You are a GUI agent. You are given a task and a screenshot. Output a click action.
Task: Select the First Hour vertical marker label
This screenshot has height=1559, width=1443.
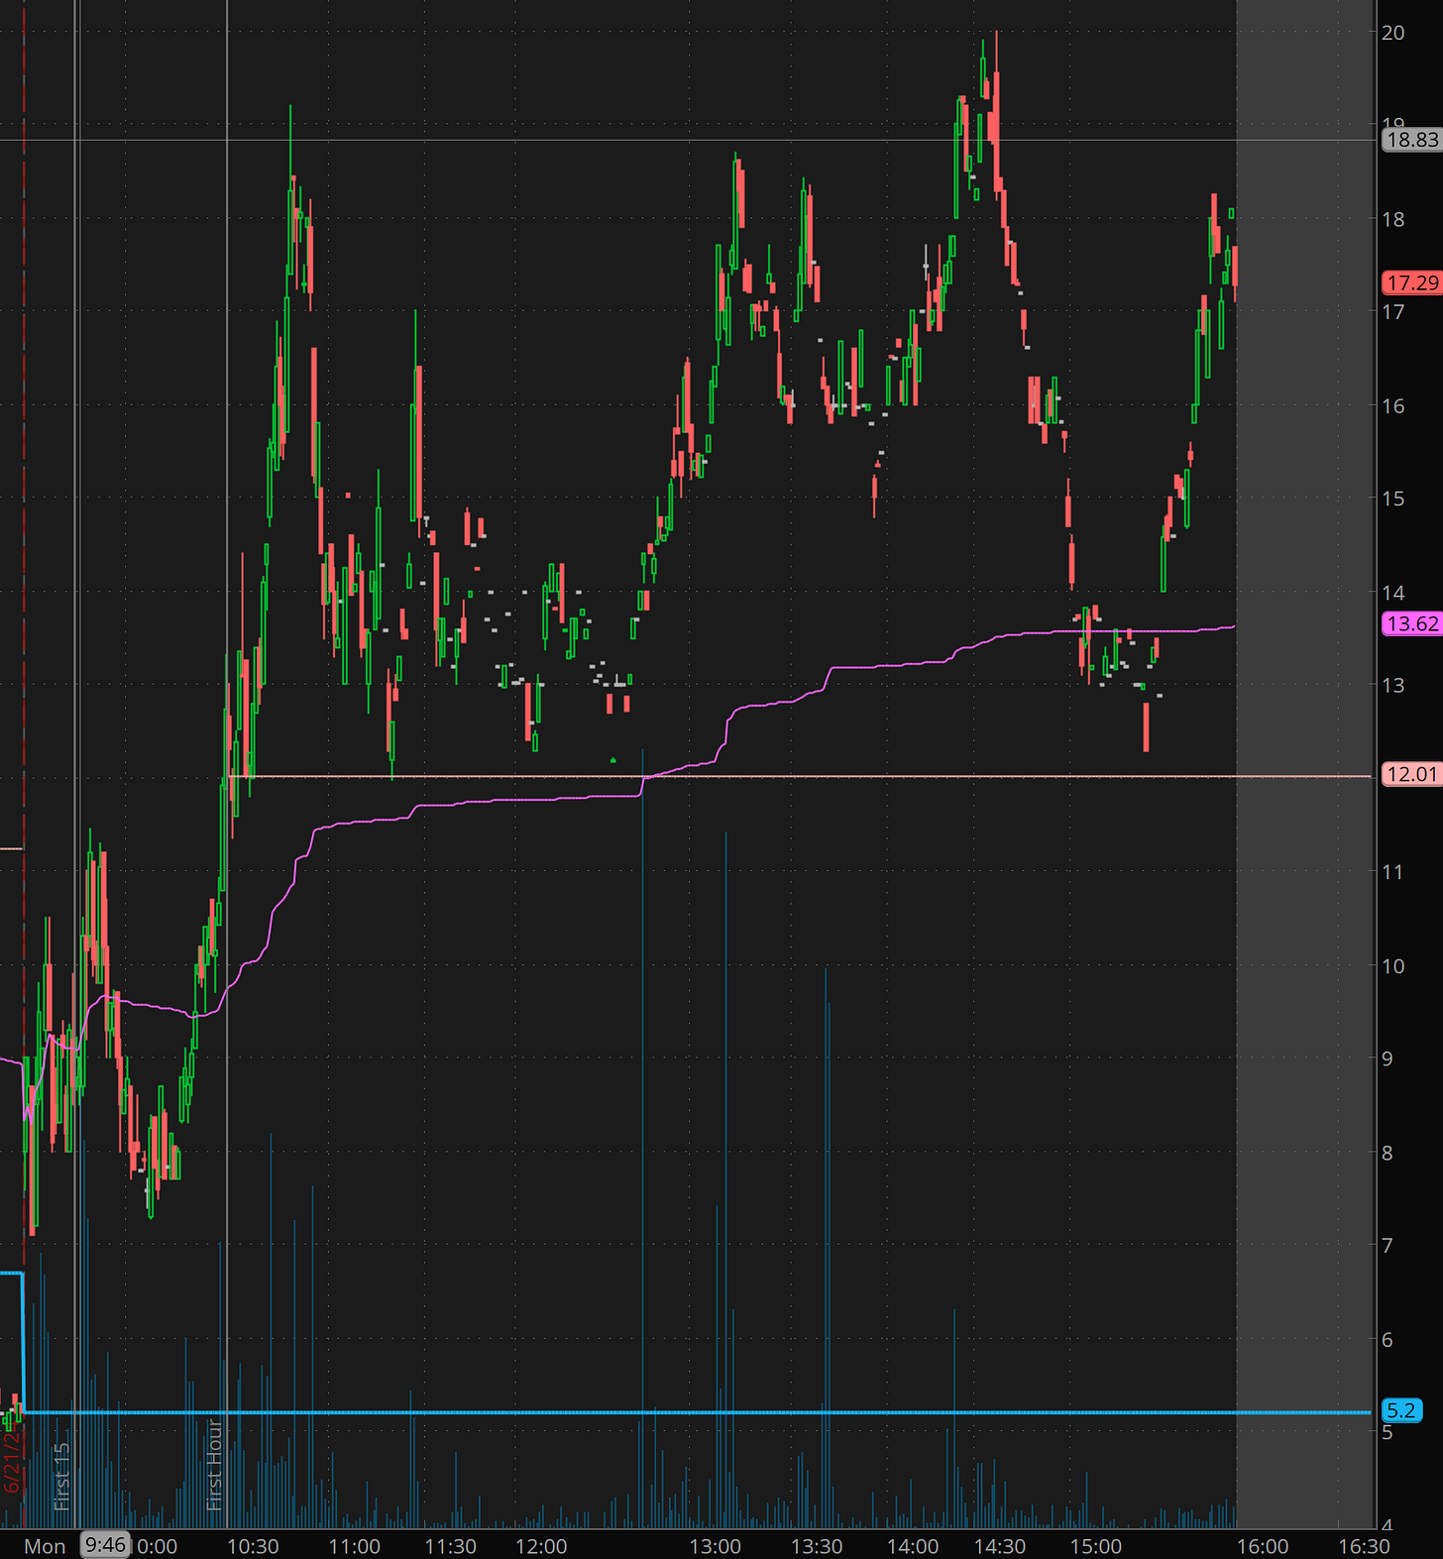tap(215, 1465)
